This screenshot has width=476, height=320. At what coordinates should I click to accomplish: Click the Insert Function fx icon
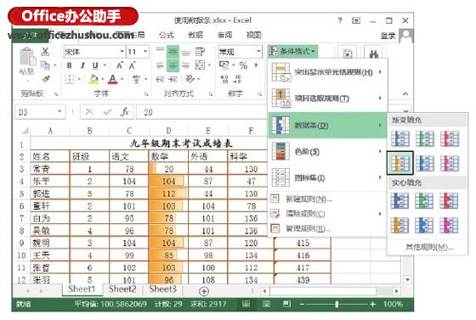[x=125, y=112]
